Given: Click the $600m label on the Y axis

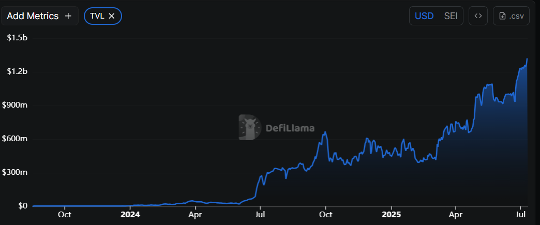Looking at the screenshot, I should [15, 139].
